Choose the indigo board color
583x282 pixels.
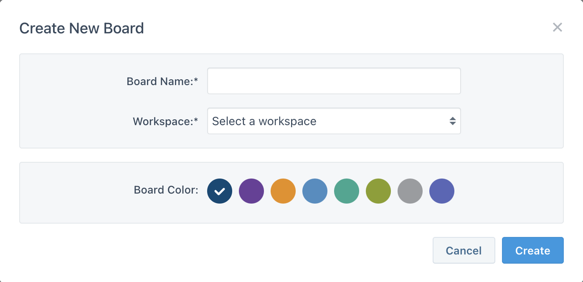point(442,191)
